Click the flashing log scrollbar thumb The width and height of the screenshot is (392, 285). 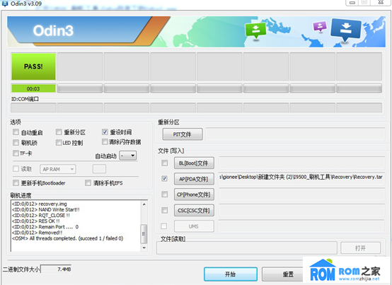[144, 234]
